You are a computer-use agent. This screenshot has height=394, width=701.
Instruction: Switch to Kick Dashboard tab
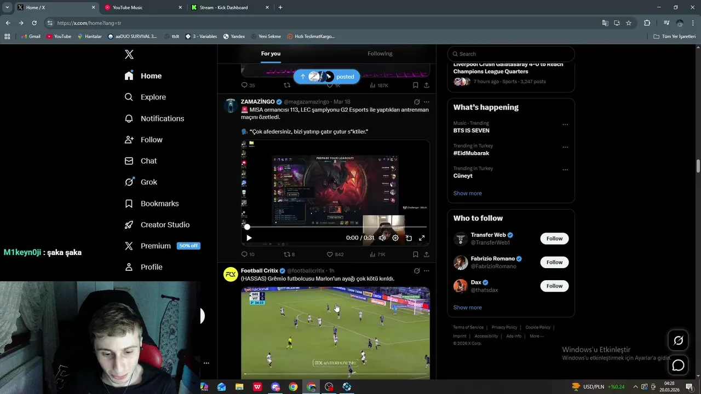pyautogui.click(x=230, y=8)
